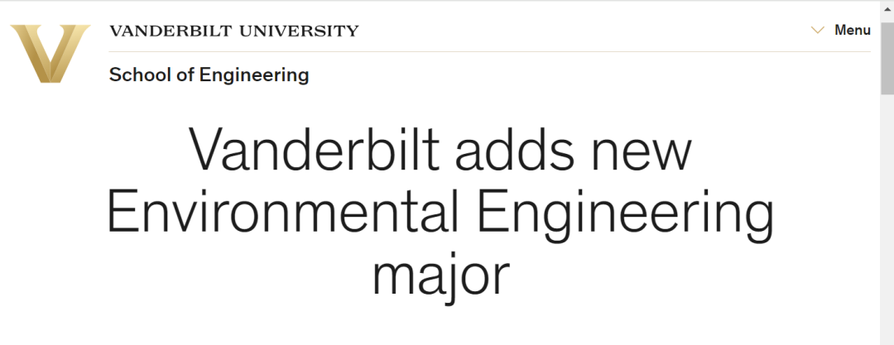Screen dimensions: 894x345
Task: Go to the School of Engineering page
Action: pos(209,74)
